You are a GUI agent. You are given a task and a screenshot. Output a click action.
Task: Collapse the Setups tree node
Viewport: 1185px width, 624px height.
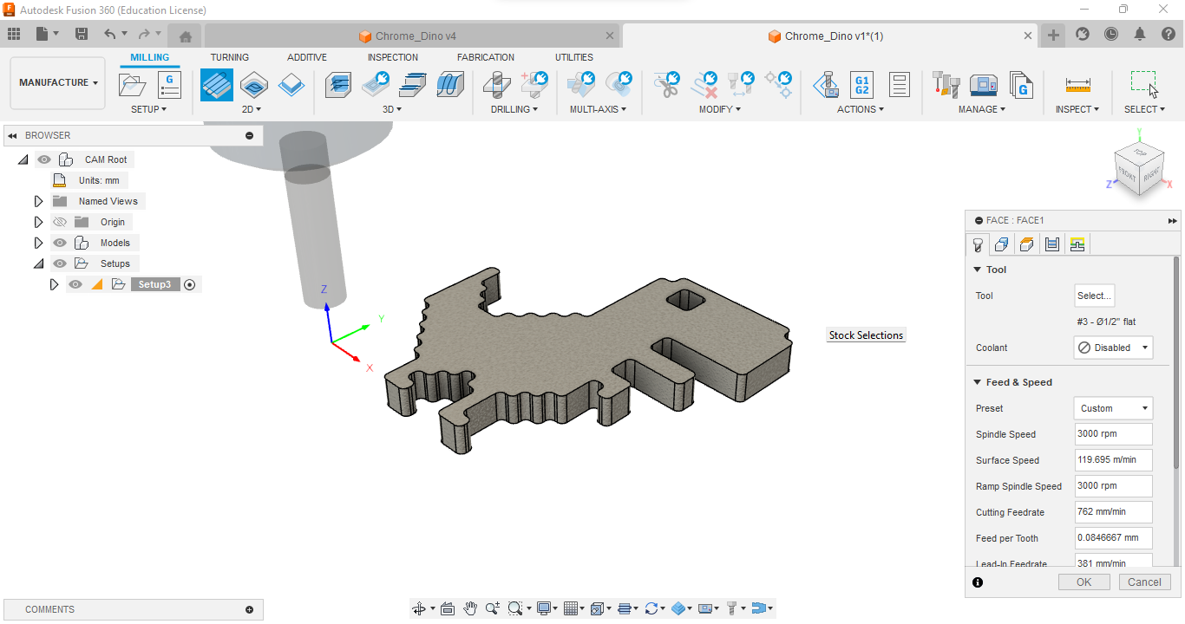point(38,263)
